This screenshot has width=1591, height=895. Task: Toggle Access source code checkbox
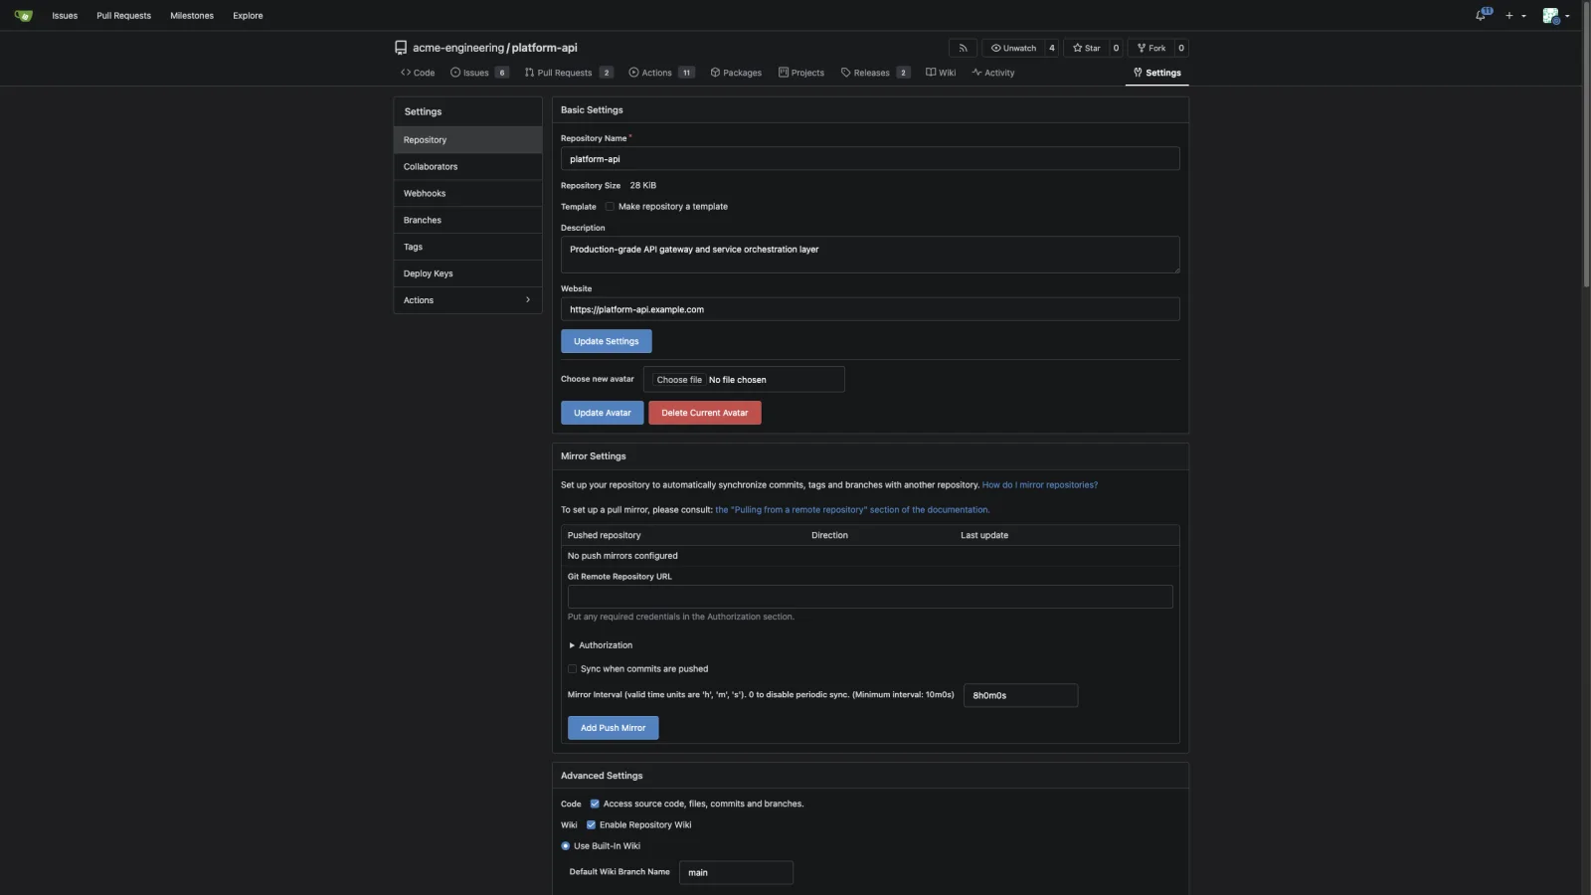(x=595, y=804)
